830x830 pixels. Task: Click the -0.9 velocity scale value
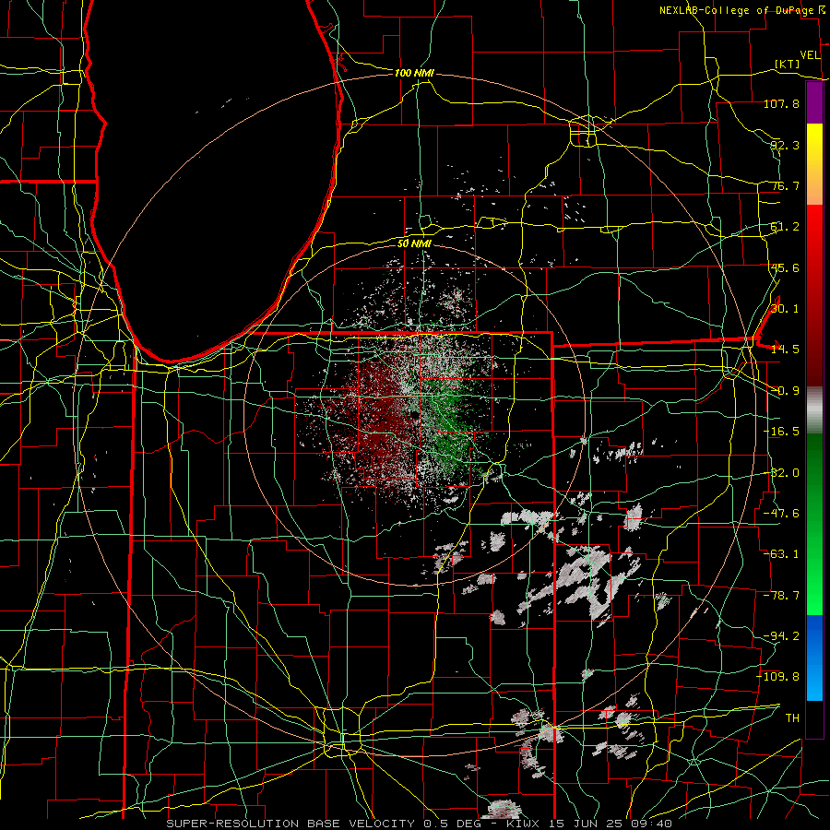point(785,391)
